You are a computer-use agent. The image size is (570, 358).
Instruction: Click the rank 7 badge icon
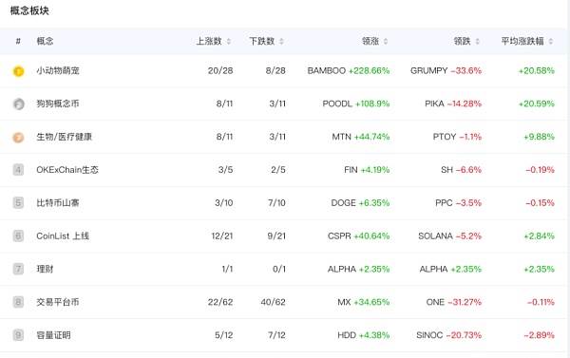pos(18,269)
